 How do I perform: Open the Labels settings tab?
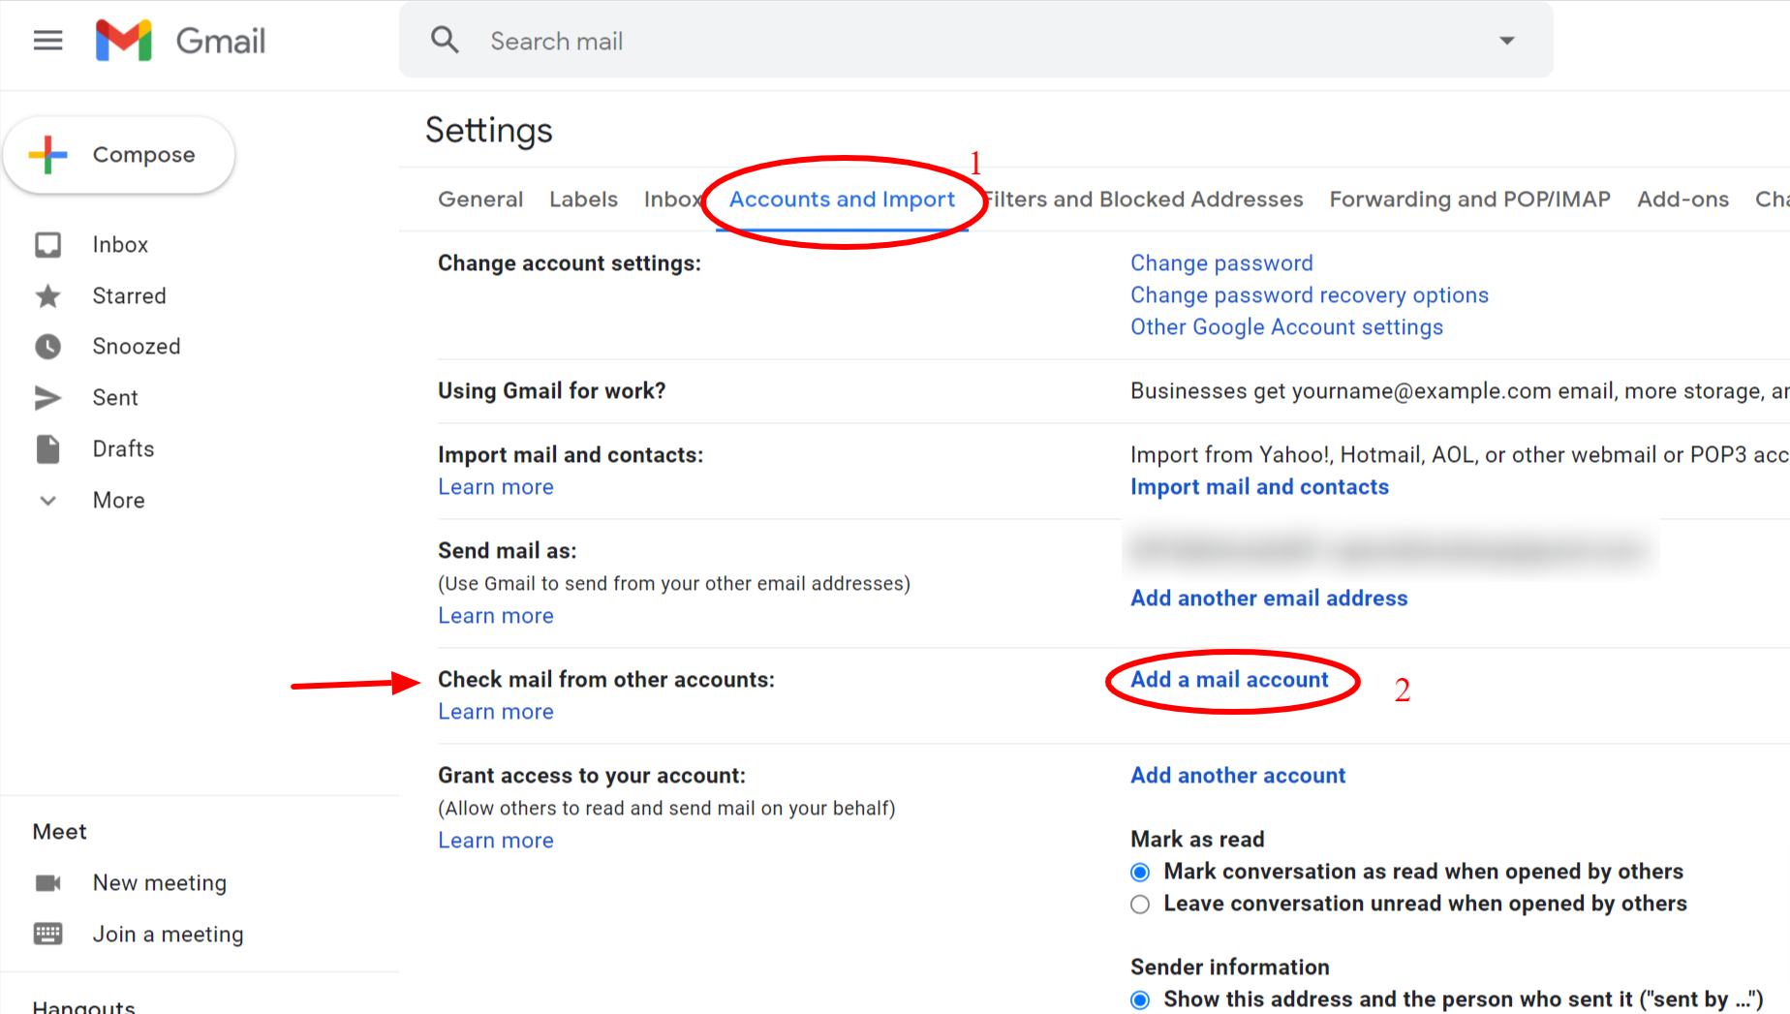(583, 200)
